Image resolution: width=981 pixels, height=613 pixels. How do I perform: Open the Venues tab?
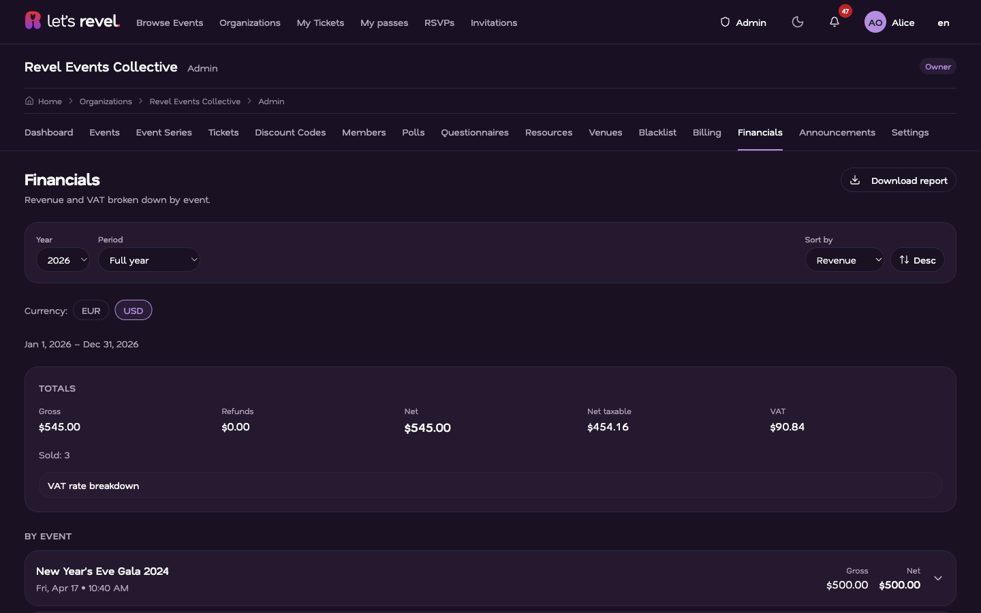[606, 132]
